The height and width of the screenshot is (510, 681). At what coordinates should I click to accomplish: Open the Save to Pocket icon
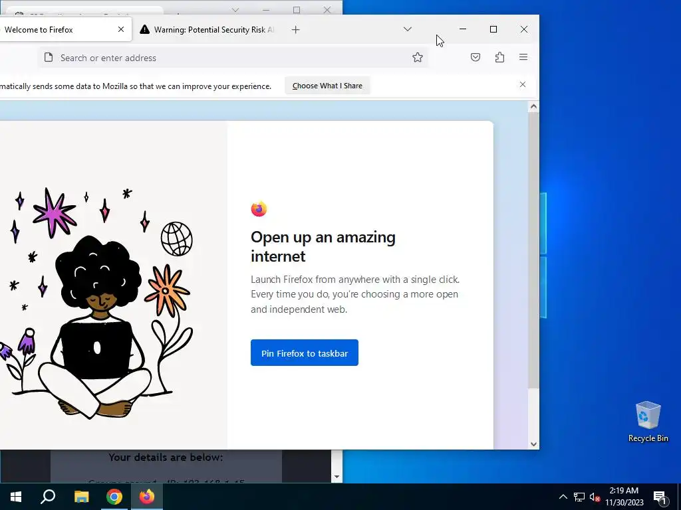476,57
